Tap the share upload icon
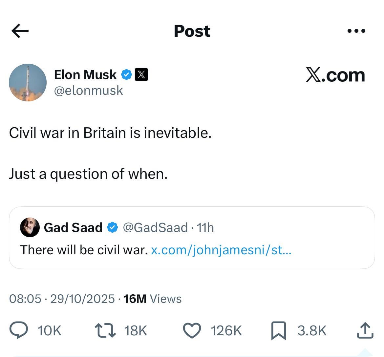 (365, 330)
